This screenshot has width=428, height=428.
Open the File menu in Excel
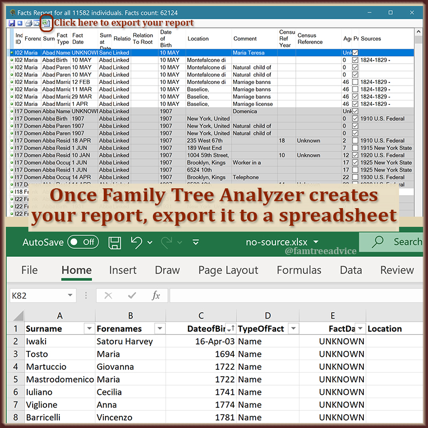[x=29, y=270]
